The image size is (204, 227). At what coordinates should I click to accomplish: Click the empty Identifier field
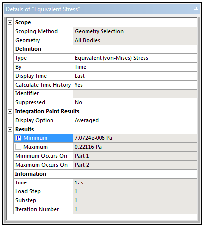[x=135, y=93]
